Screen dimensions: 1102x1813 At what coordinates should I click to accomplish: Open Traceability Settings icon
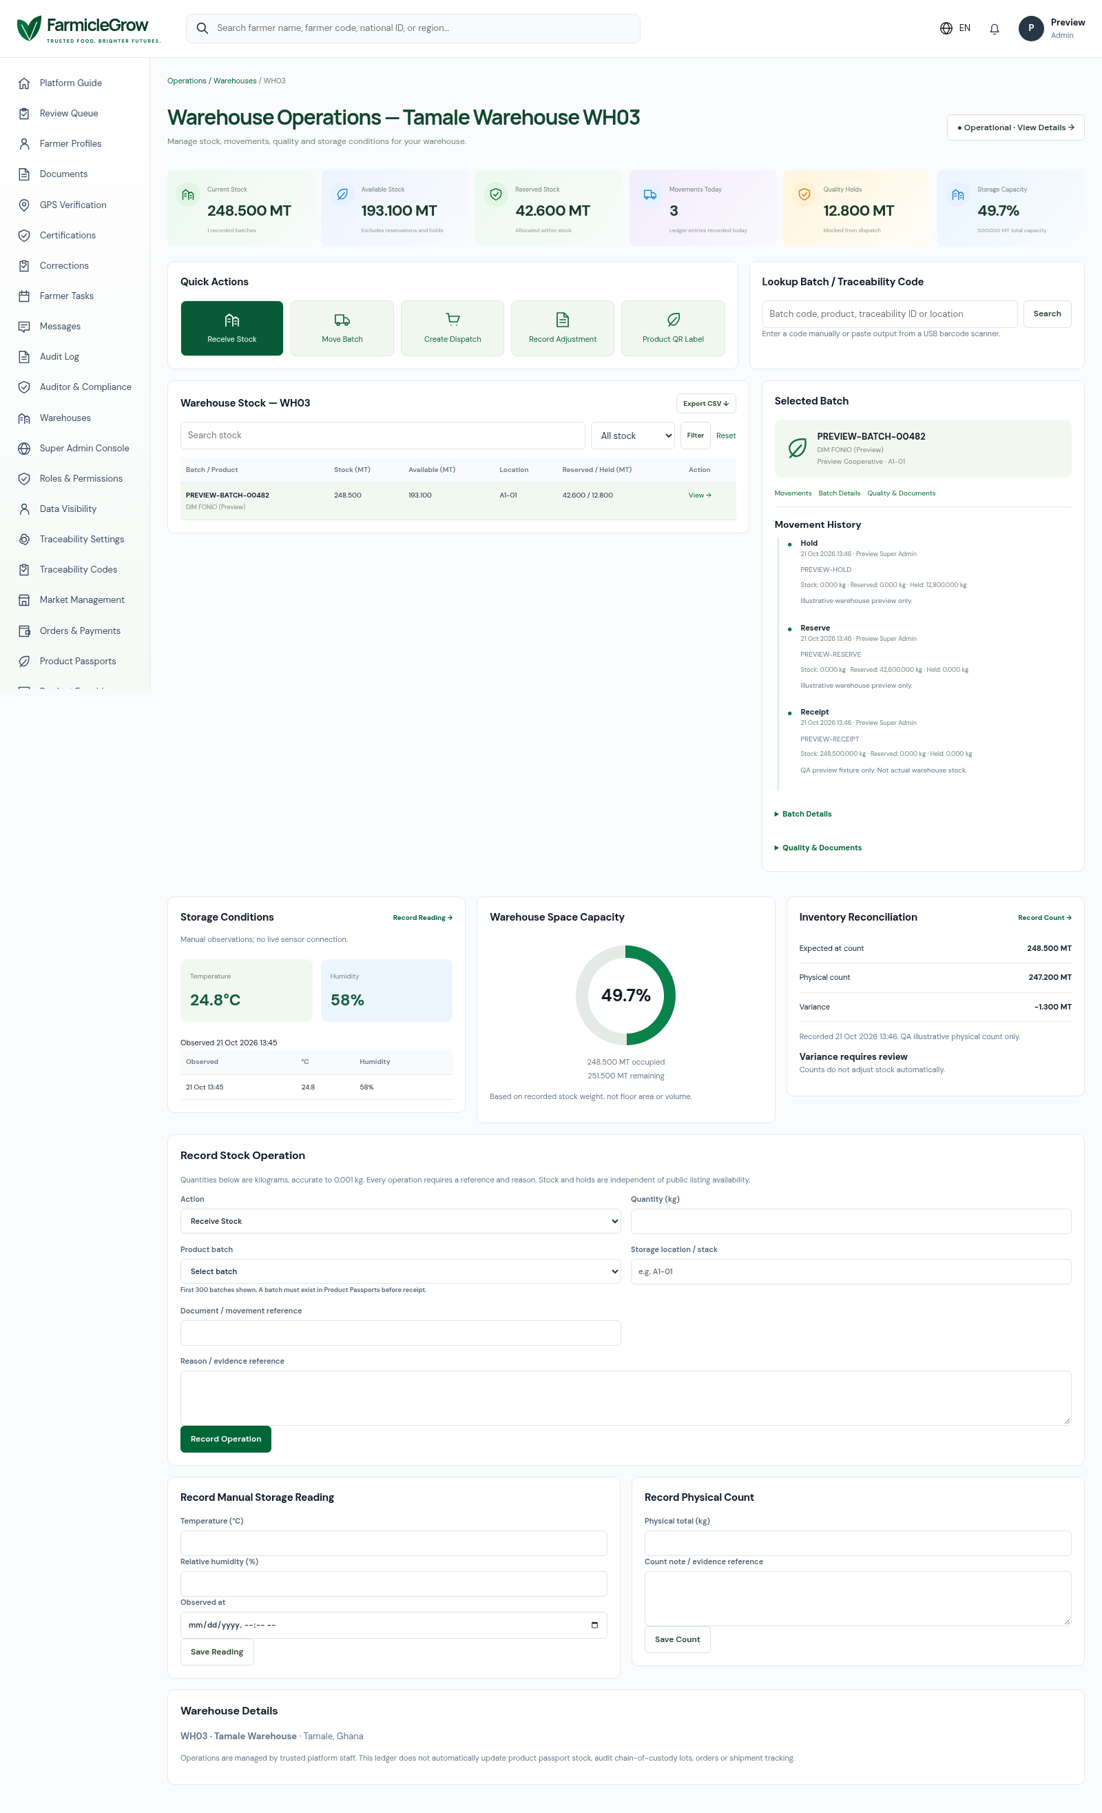24,540
